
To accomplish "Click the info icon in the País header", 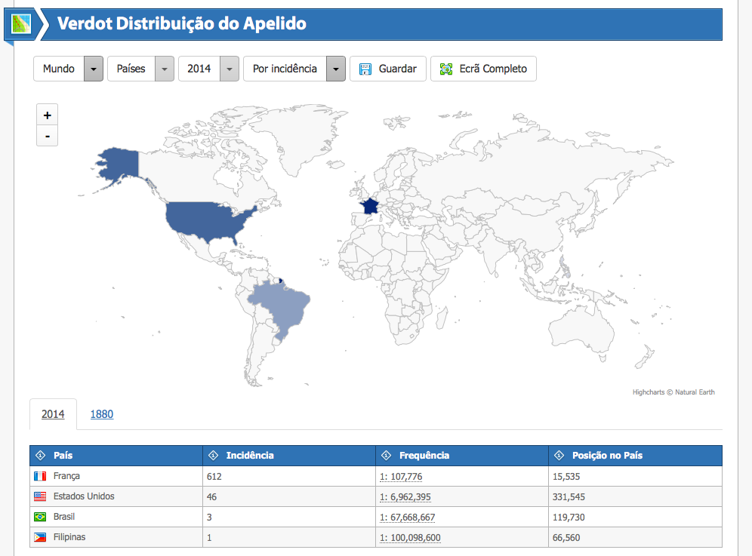I will tap(41, 456).
